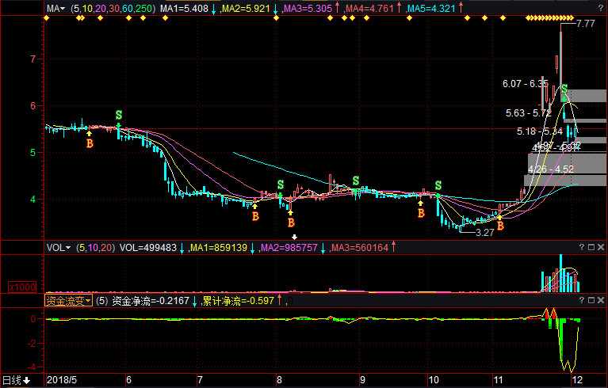Click the B buy signal at the start of November
This screenshot has height=388, width=608.
500,226
